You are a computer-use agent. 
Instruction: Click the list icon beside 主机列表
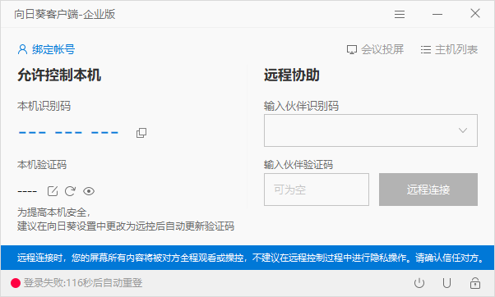coord(426,50)
